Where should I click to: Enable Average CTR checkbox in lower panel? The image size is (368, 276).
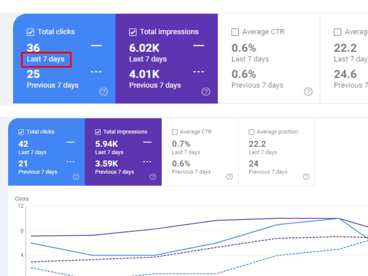click(174, 132)
